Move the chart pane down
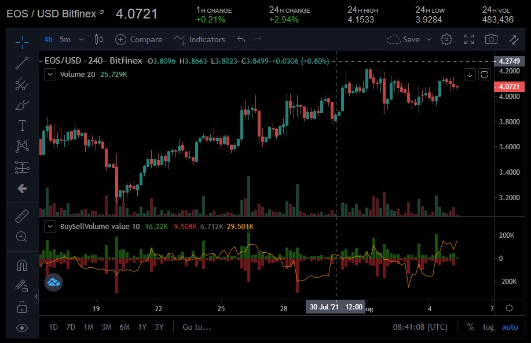The image size is (531, 343). click(470, 75)
